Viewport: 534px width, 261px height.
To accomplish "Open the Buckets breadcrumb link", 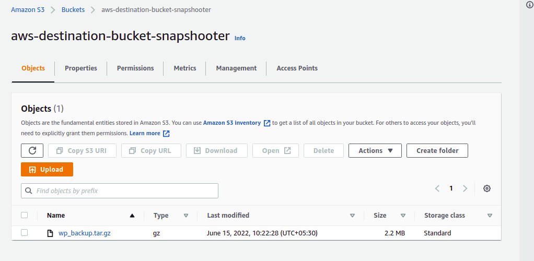I will pos(73,9).
